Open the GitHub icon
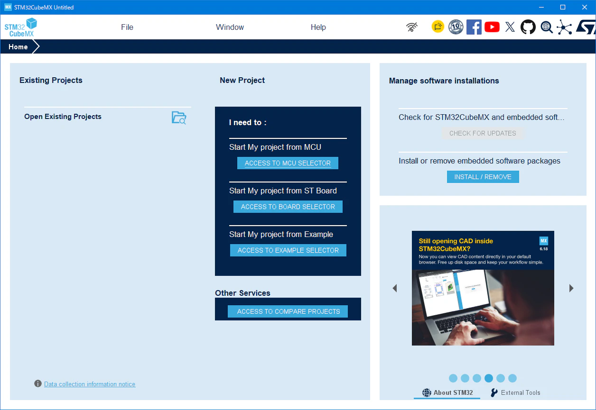This screenshot has width=596, height=410. click(x=528, y=27)
